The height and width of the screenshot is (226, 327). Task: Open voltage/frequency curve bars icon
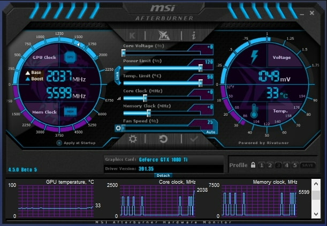point(119,99)
